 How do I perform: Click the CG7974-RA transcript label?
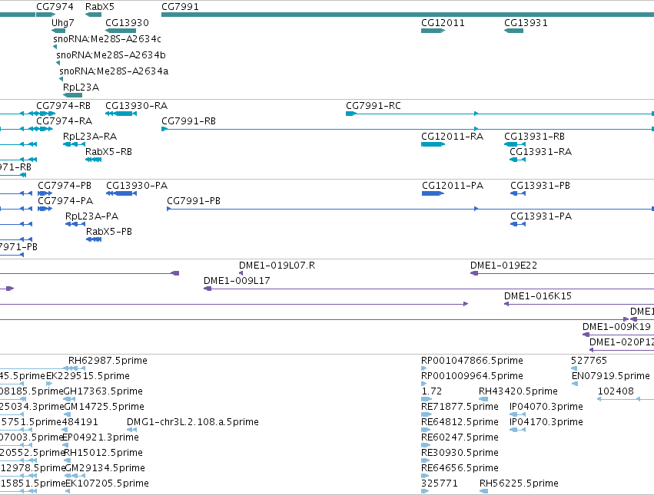point(65,121)
